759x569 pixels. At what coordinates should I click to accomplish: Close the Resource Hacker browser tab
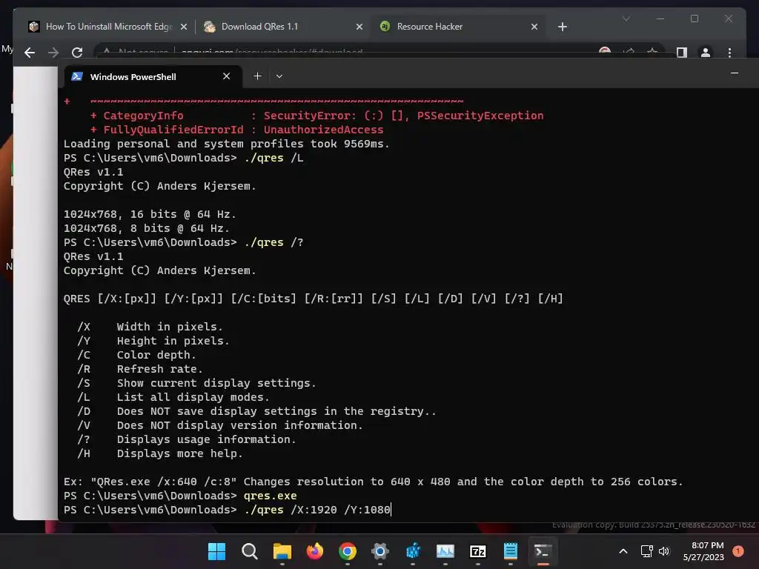[x=534, y=27]
